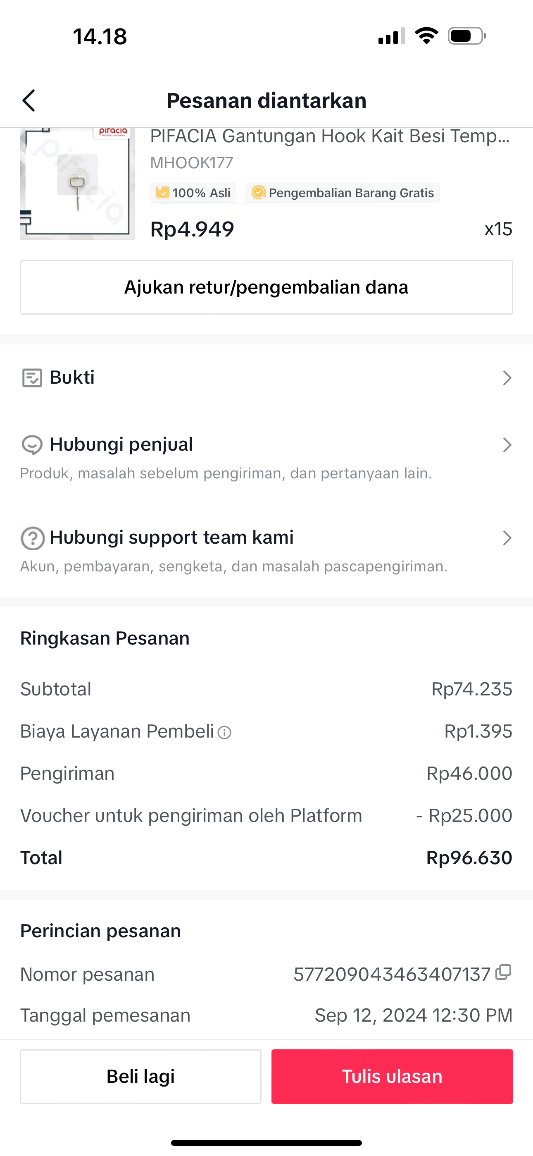Tap the Bukti receipt icon
533x1156 pixels.
[32, 378]
